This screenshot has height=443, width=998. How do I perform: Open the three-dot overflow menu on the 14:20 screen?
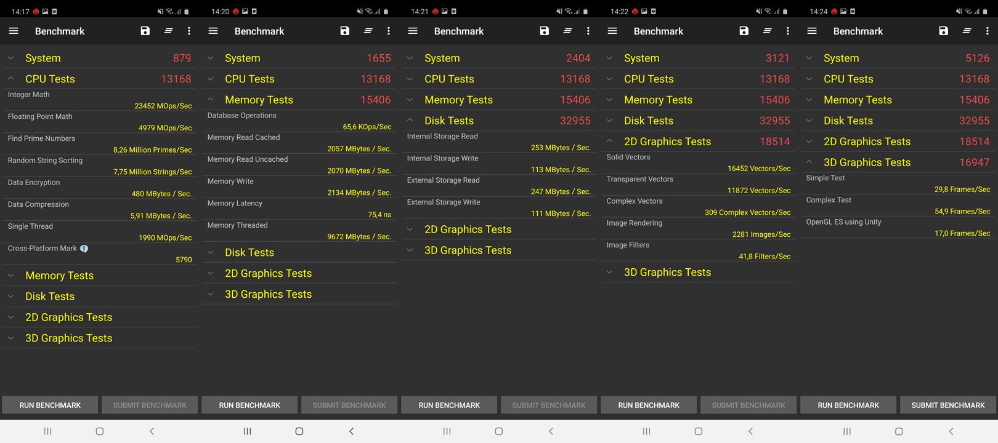(x=389, y=31)
